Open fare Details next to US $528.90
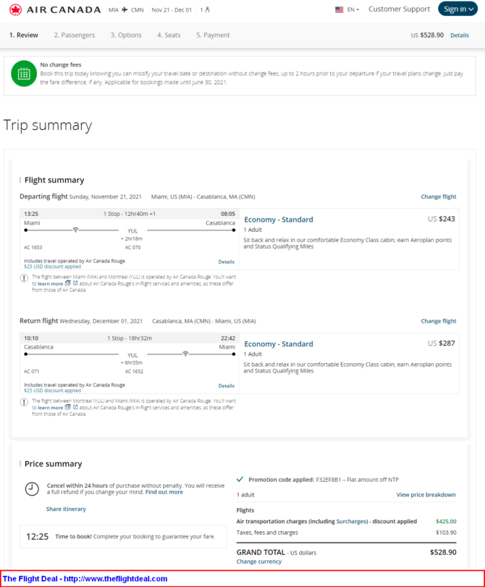Screen dimensions: 485x587 tap(460, 36)
